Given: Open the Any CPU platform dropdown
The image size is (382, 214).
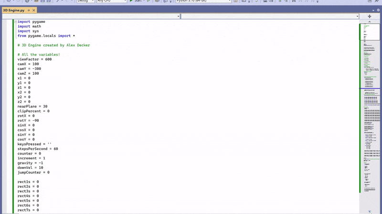Looking at the screenshot, I should [112, 1].
